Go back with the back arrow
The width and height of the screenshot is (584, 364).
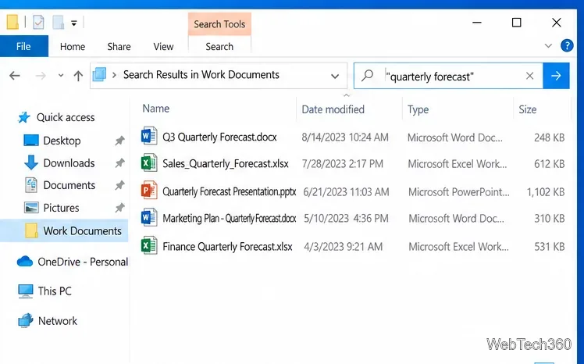pos(15,76)
